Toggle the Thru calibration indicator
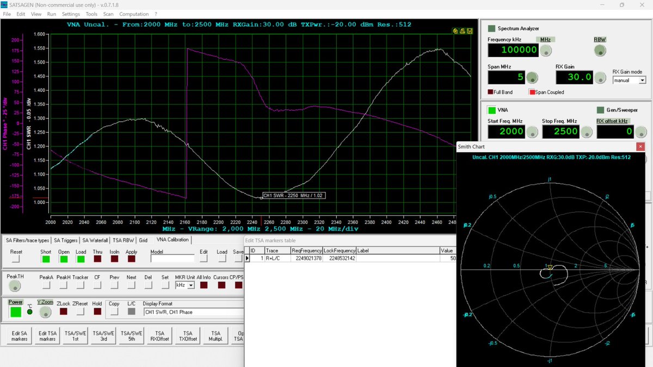This screenshot has width=653, height=367. [x=97, y=259]
